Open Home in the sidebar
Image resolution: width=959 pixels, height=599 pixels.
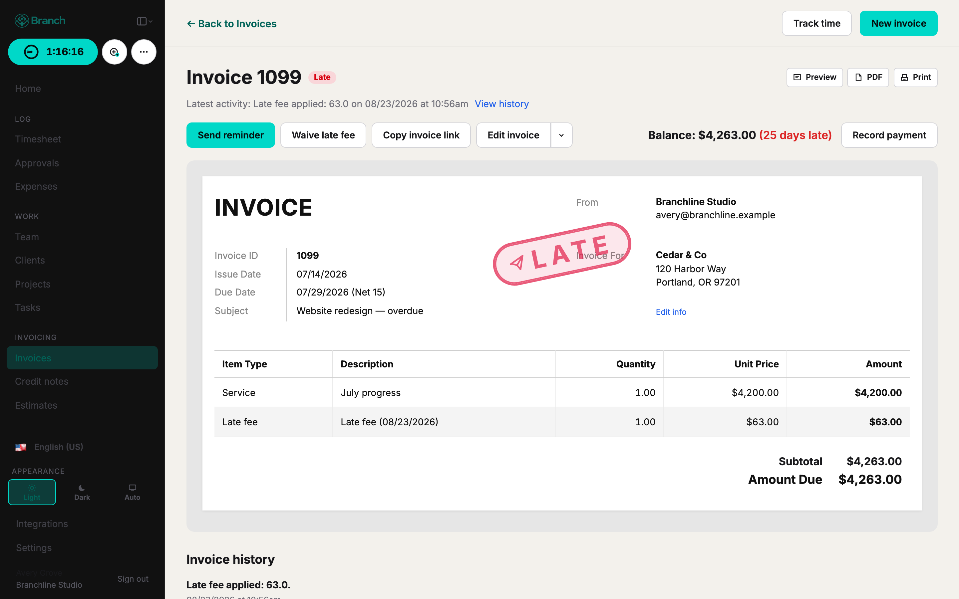(x=28, y=88)
